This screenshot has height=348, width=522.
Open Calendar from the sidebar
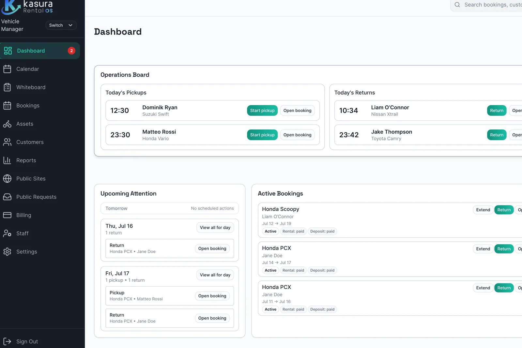(x=40, y=69)
